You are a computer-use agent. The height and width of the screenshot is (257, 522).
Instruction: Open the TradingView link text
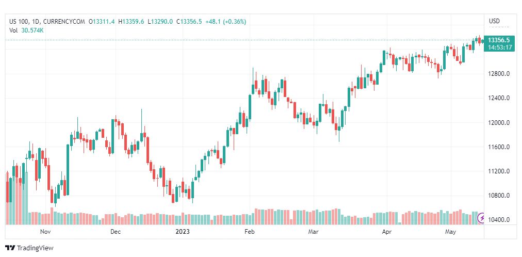35,248
